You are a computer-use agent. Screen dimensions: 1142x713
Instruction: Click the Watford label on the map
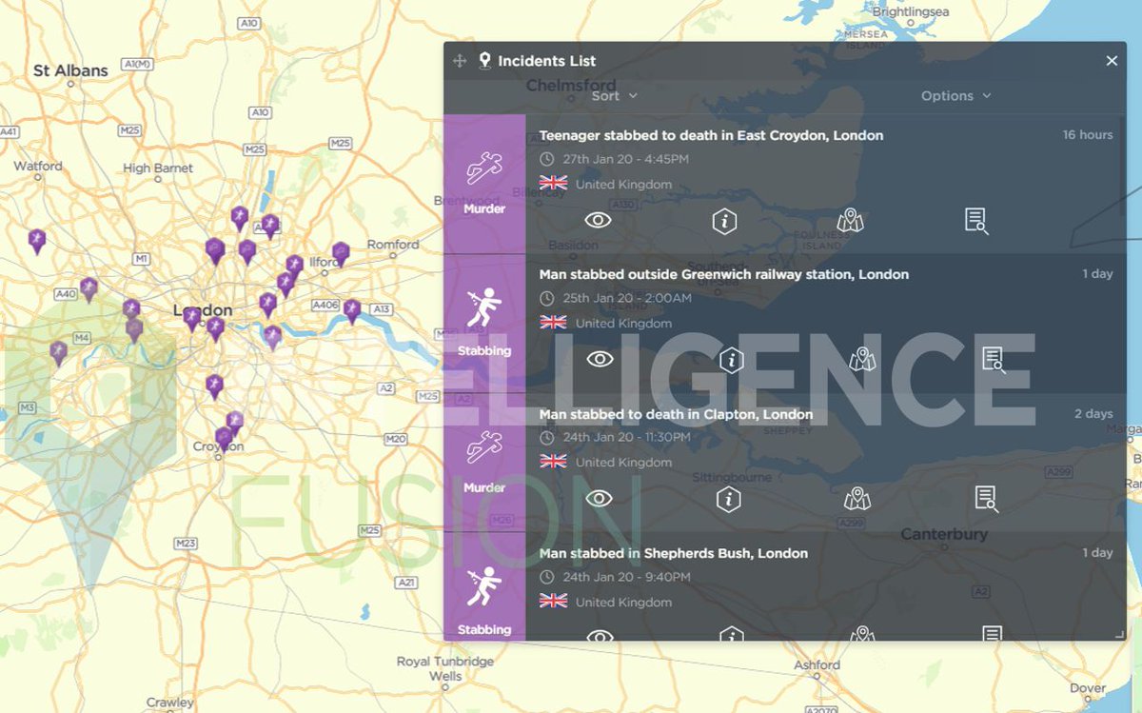coord(38,166)
